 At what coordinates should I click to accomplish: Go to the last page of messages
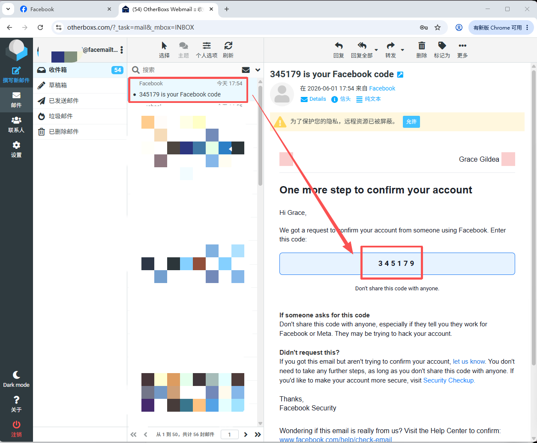pyautogui.click(x=258, y=434)
